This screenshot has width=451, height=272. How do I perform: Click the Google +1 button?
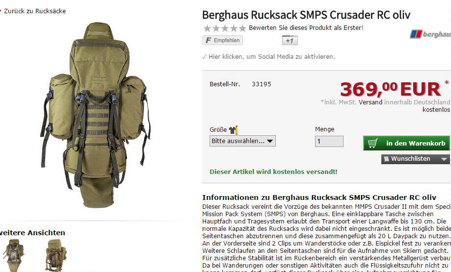290,41
